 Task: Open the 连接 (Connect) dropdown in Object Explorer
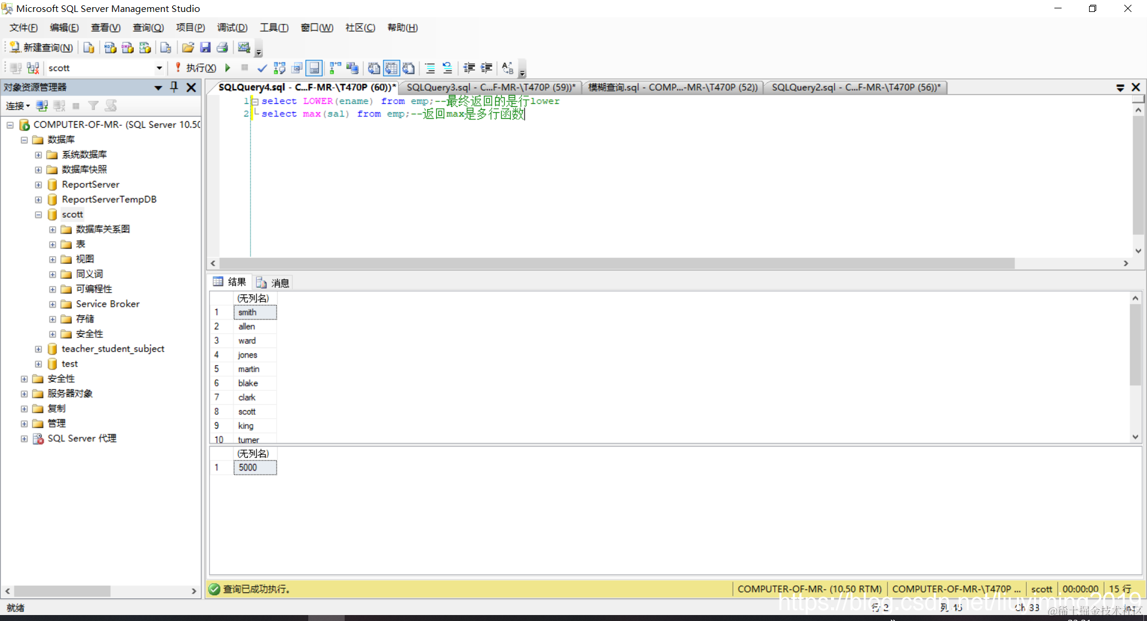coord(18,106)
